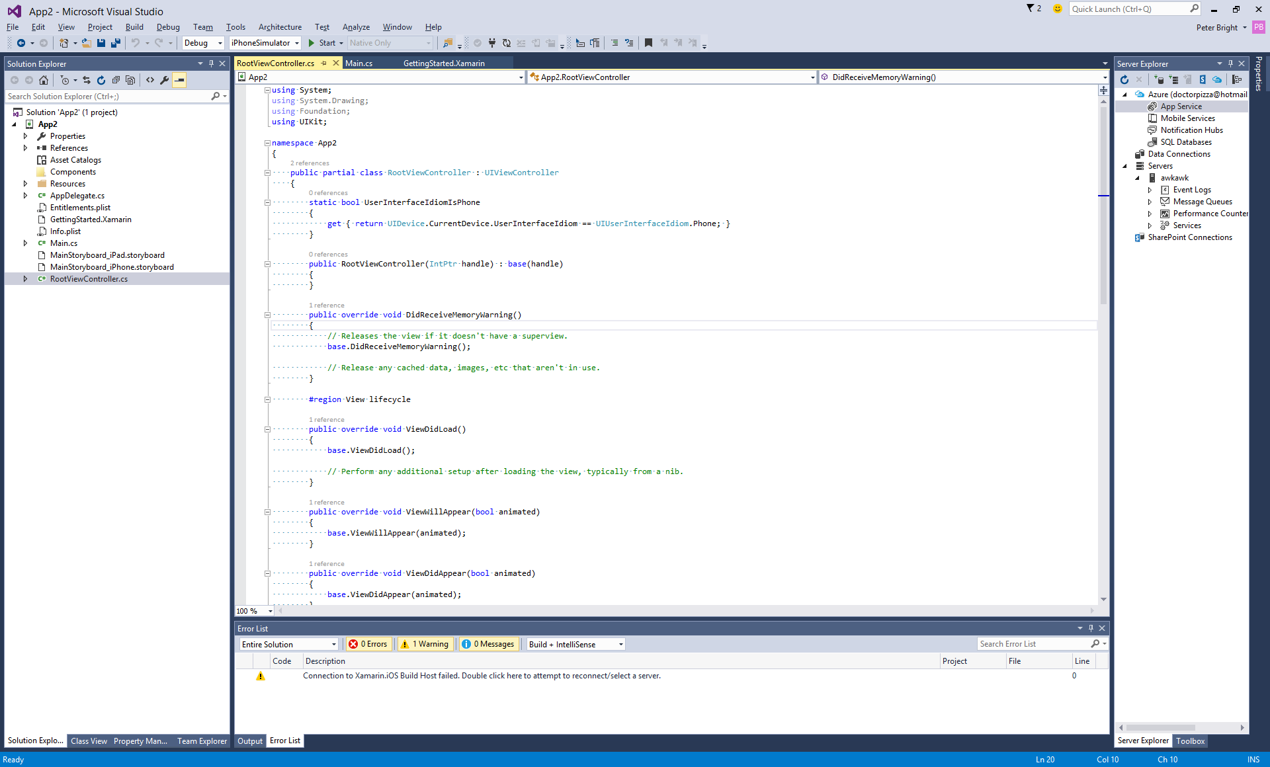Select the Properties wrench in Solution Explorer
Image resolution: width=1270 pixels, height=767 pixels.
click(165, 80)
